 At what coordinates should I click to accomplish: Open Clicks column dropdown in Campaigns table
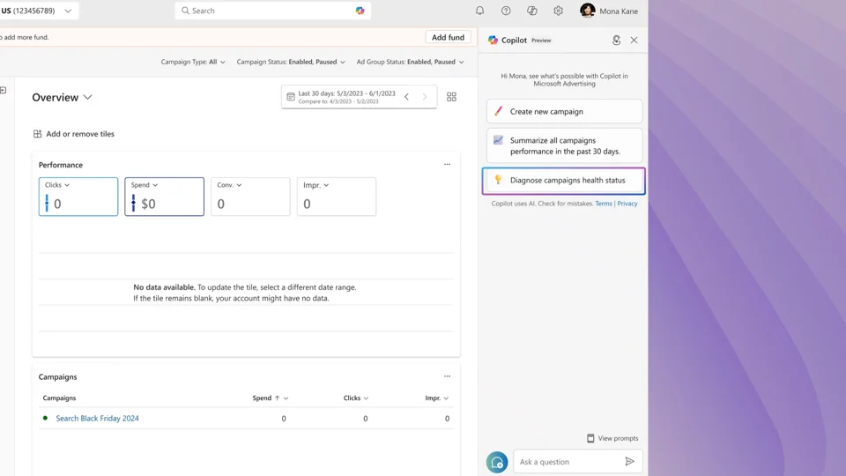(366, 398)
